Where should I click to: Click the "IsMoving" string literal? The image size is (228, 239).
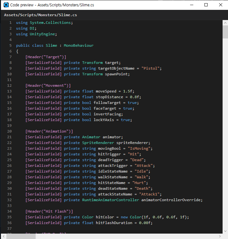139,148
